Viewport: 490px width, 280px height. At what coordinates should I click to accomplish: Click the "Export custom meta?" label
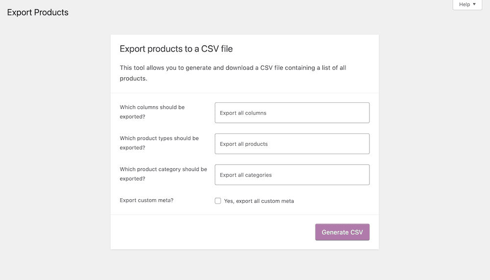click(x=146, y=200)
